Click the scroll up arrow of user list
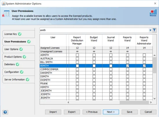 tap(155, 55)
